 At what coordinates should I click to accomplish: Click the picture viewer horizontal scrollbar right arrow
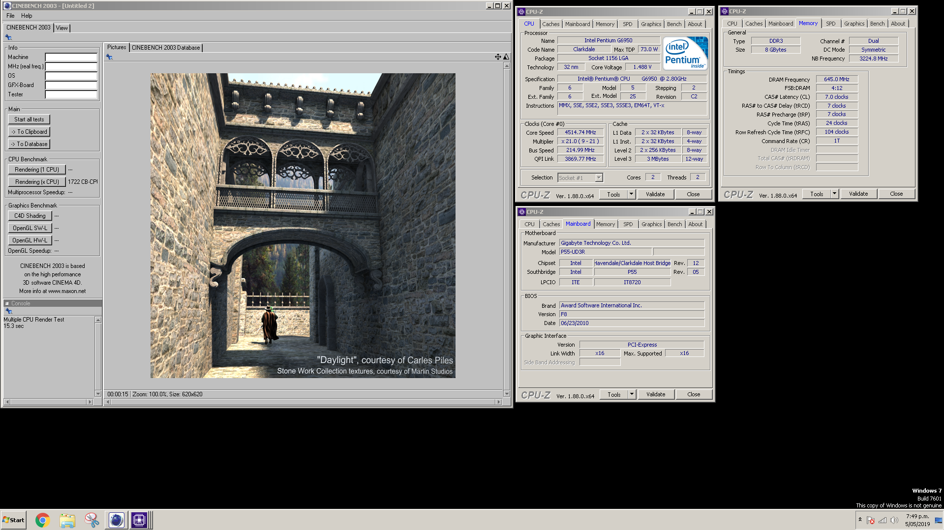point(498,402)
